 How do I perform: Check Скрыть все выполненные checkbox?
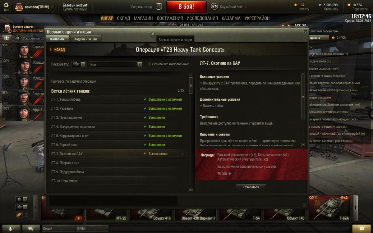150,64
